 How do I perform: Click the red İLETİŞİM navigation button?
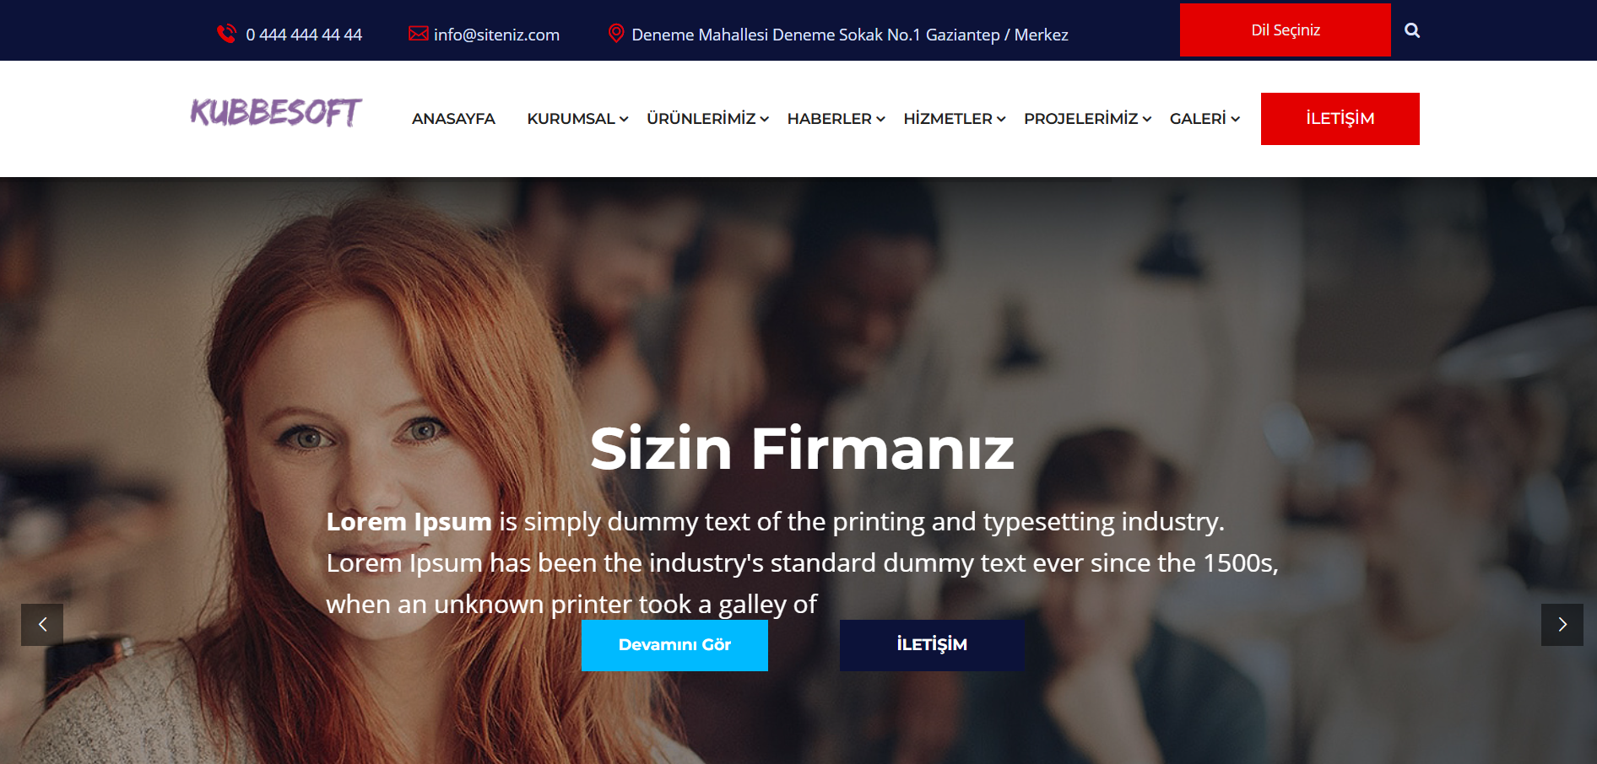1340,119
